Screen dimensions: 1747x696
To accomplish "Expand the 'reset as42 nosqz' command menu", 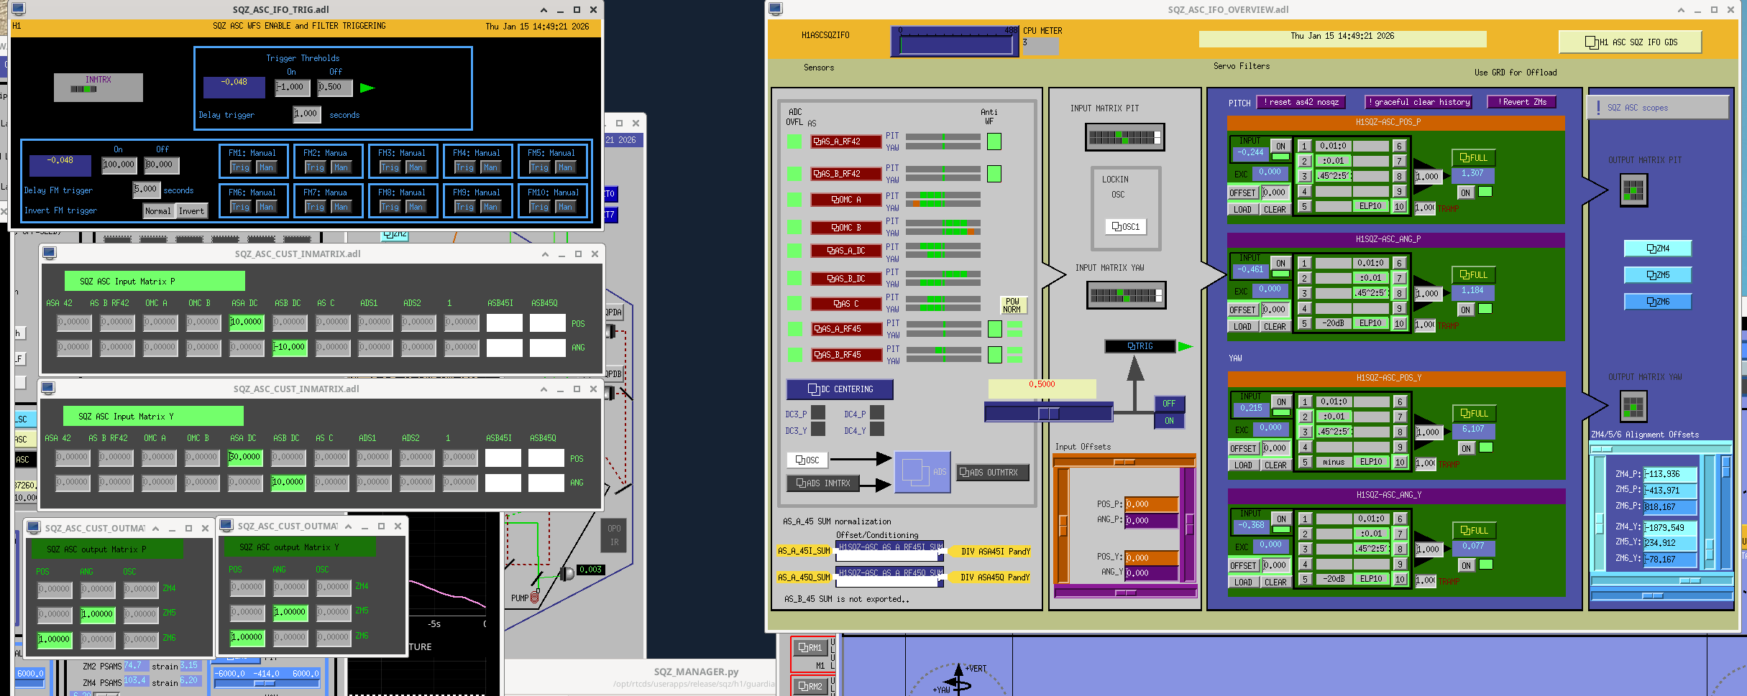I will click(1301, 102).
